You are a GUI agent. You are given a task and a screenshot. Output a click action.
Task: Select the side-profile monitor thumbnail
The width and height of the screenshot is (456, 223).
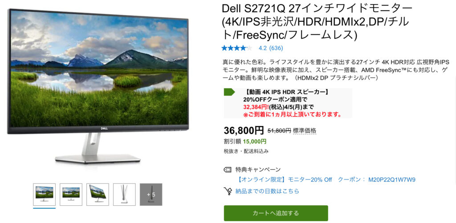tap(124, 194)
